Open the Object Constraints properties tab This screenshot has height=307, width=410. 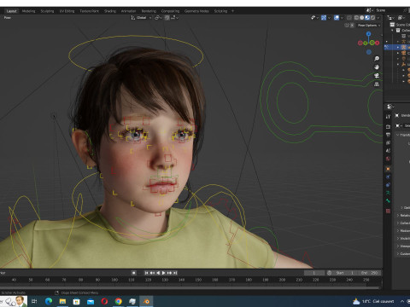388,185
